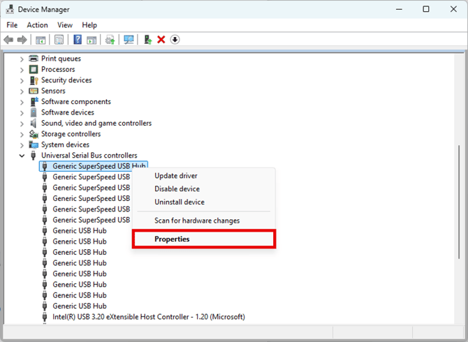Click the Forward arrow toolbar icon
Image resolution: width=468 pixels, height=342 pixels.
point(22,39)
